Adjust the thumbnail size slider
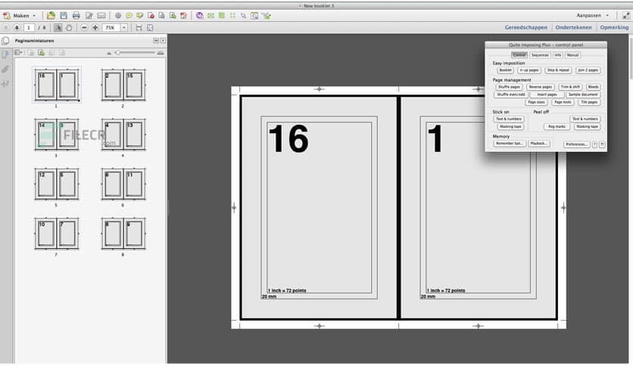 [x=118, y=53]
